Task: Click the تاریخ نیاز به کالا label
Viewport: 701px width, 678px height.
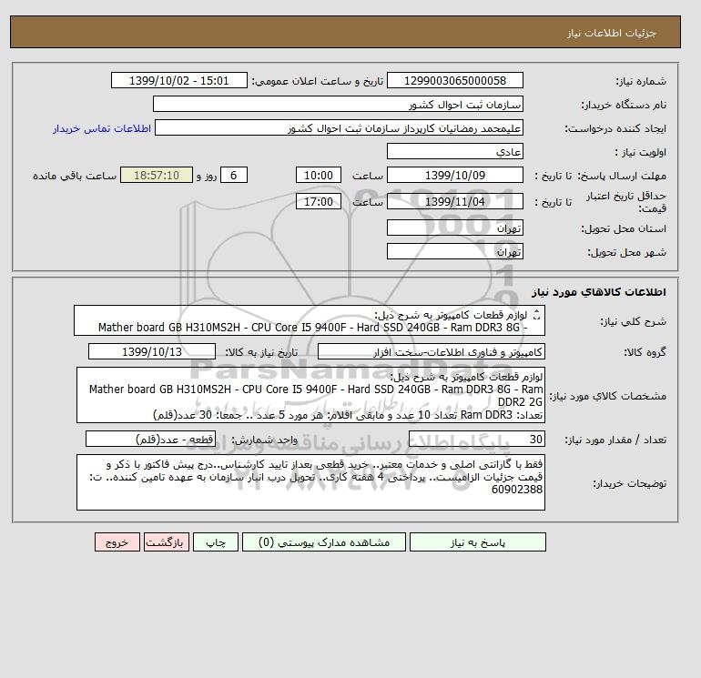Action: (x=261, y=352)
